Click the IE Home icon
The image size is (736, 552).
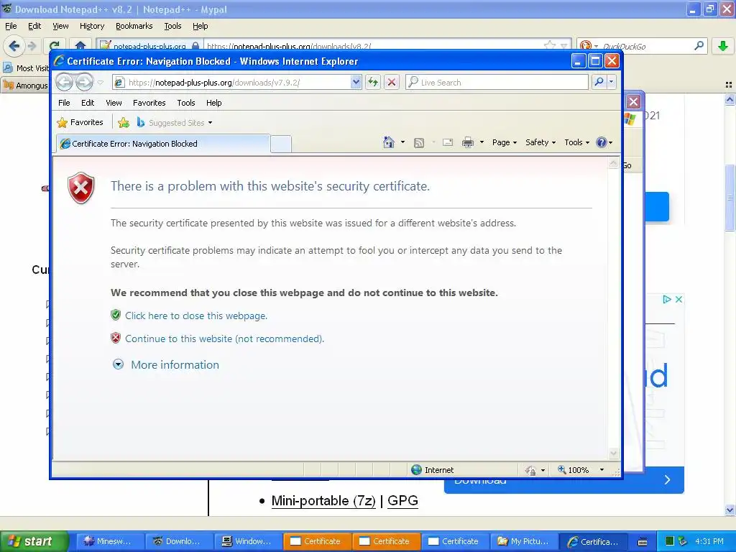click(389, 142)
